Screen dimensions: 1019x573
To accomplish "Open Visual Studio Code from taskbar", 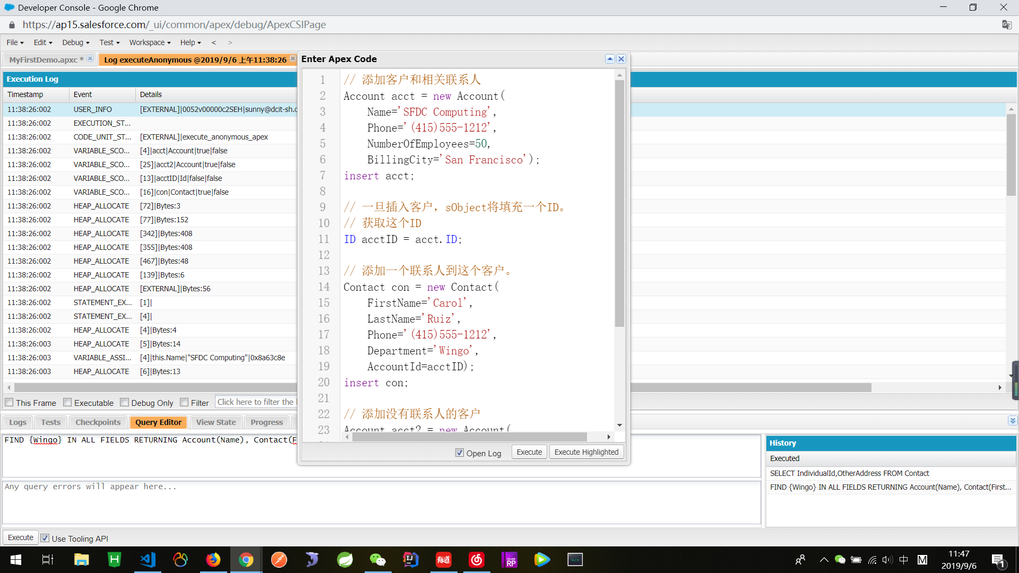I will click(x=148, y=560).
